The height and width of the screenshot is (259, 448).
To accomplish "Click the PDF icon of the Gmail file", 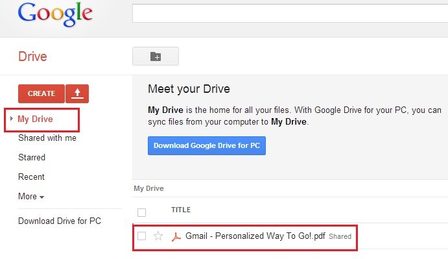I will coord(176,236).
